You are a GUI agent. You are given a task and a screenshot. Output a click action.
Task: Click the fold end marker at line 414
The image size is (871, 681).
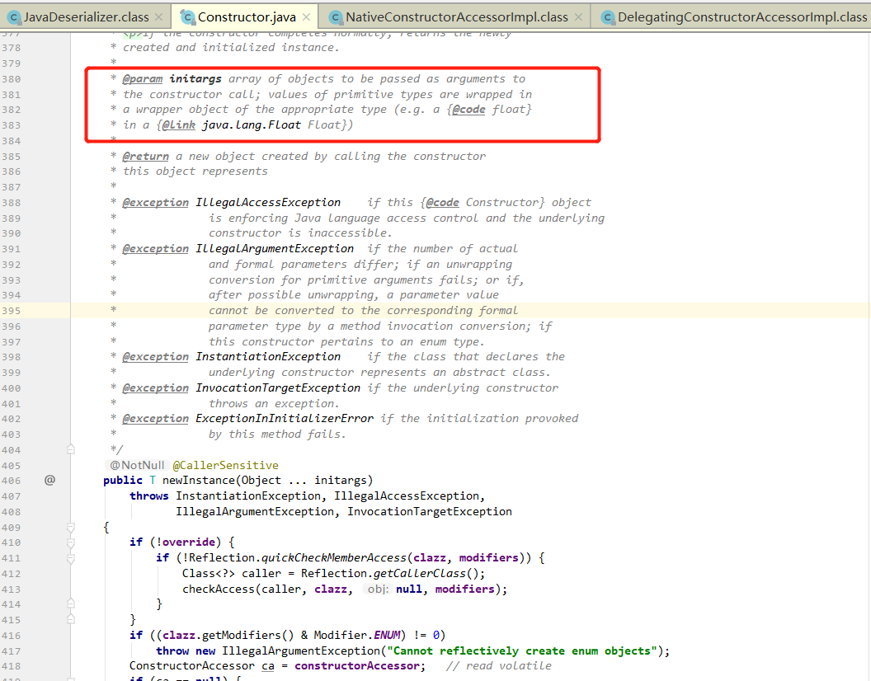coord(71,604)
